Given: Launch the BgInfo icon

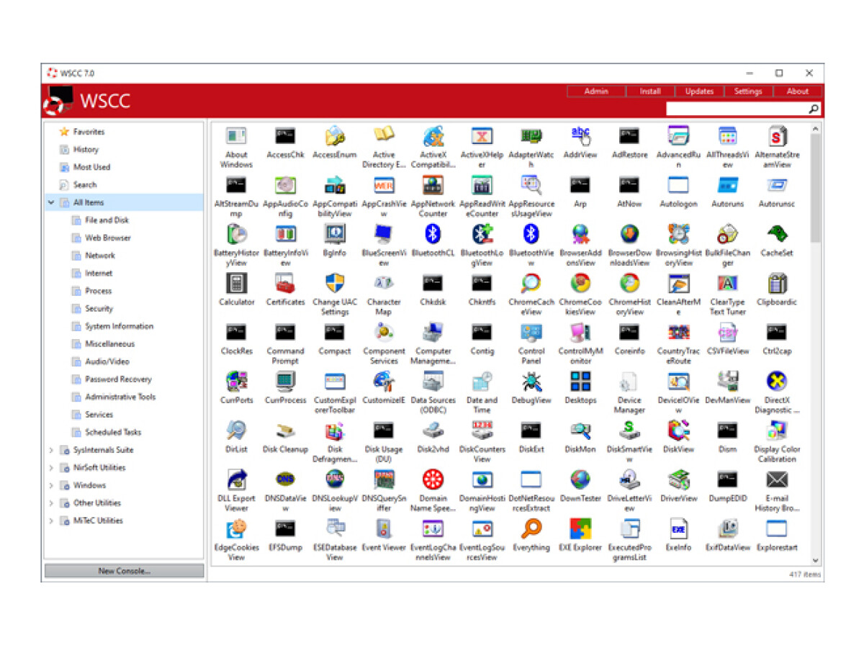Looking at the screenshot, I should [x=335, y=234].
